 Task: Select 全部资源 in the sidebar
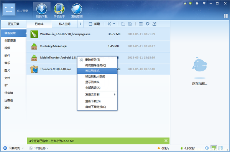(10, 40)
